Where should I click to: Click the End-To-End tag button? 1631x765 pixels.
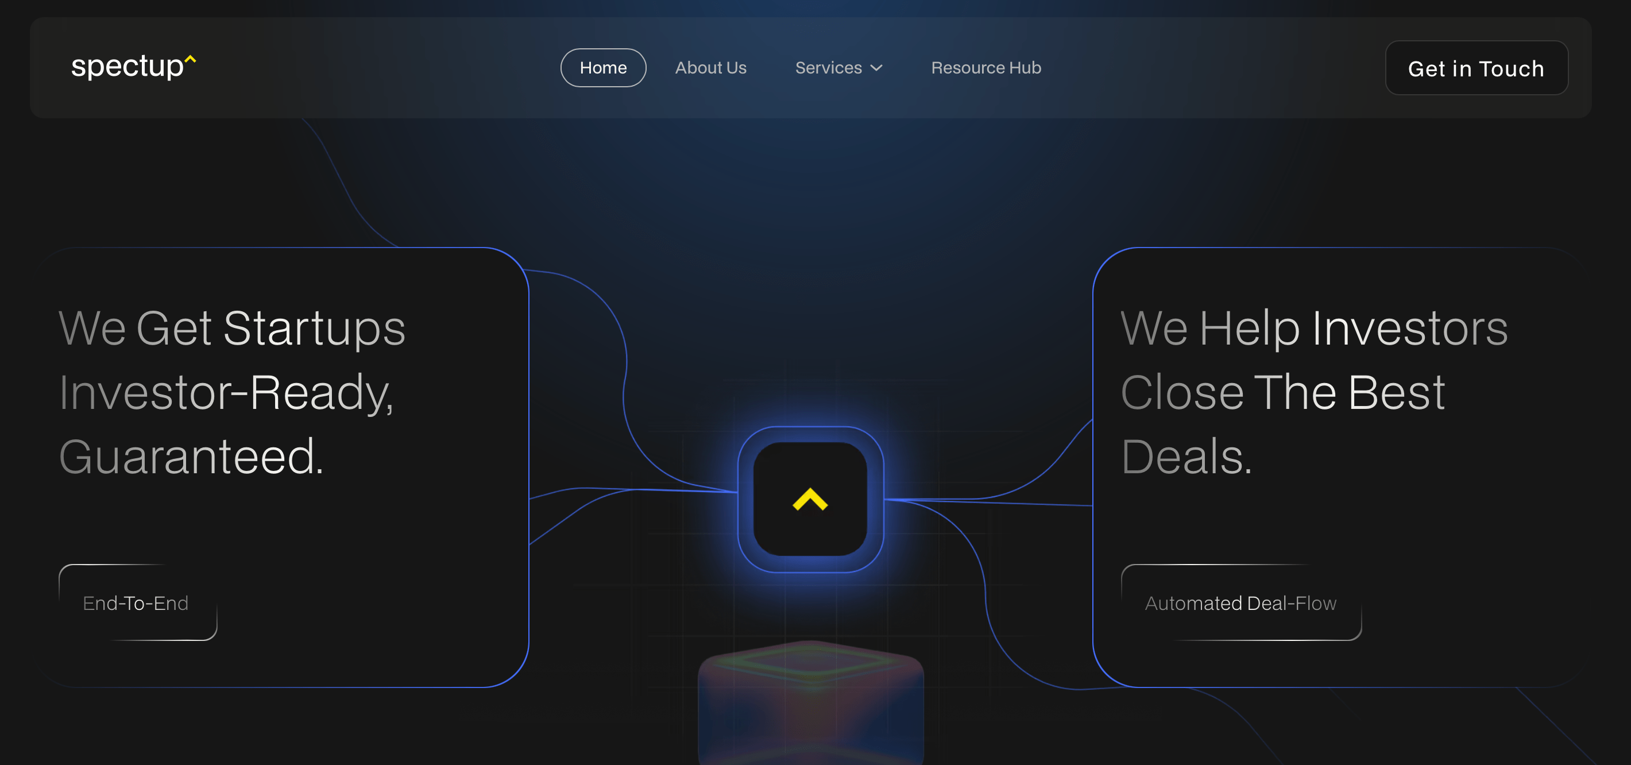[x=136, y=603]
